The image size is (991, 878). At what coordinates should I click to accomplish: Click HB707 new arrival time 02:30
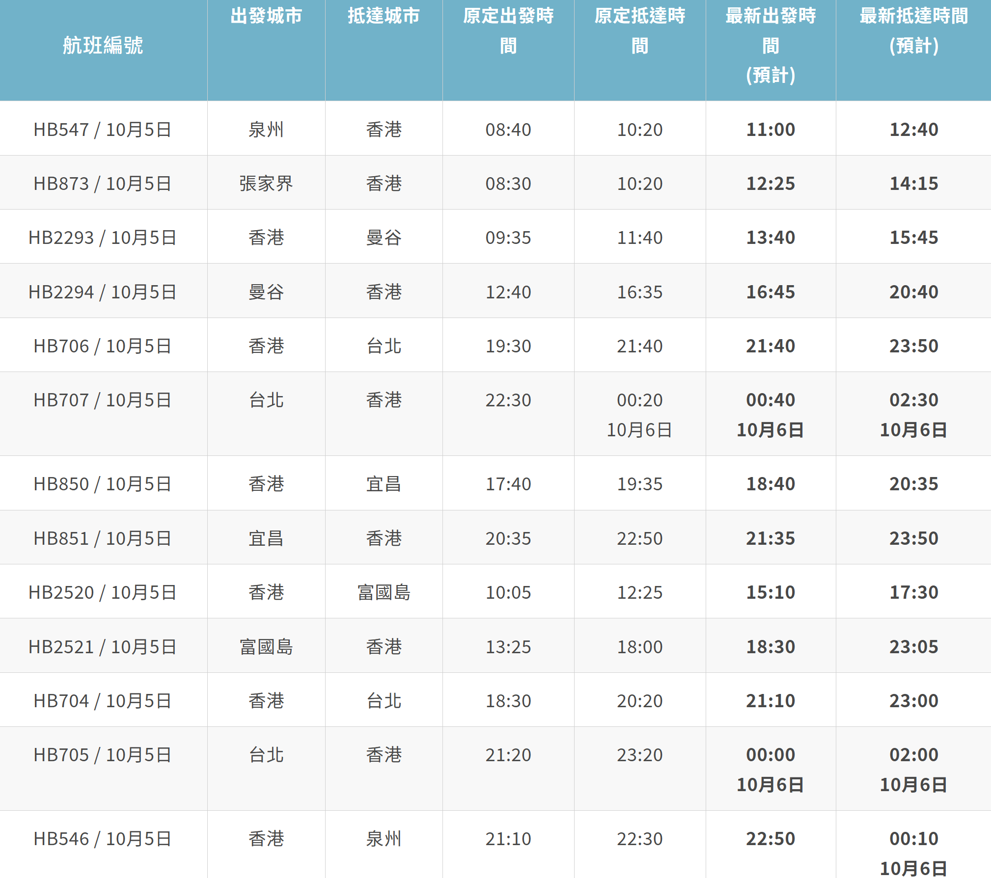point(913,400)
